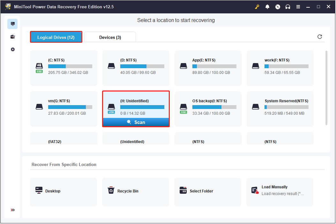This screenshot has width=336, height=224.
Task: Select the Logical Drives (12) tab
Action: [x=56, y=37]
